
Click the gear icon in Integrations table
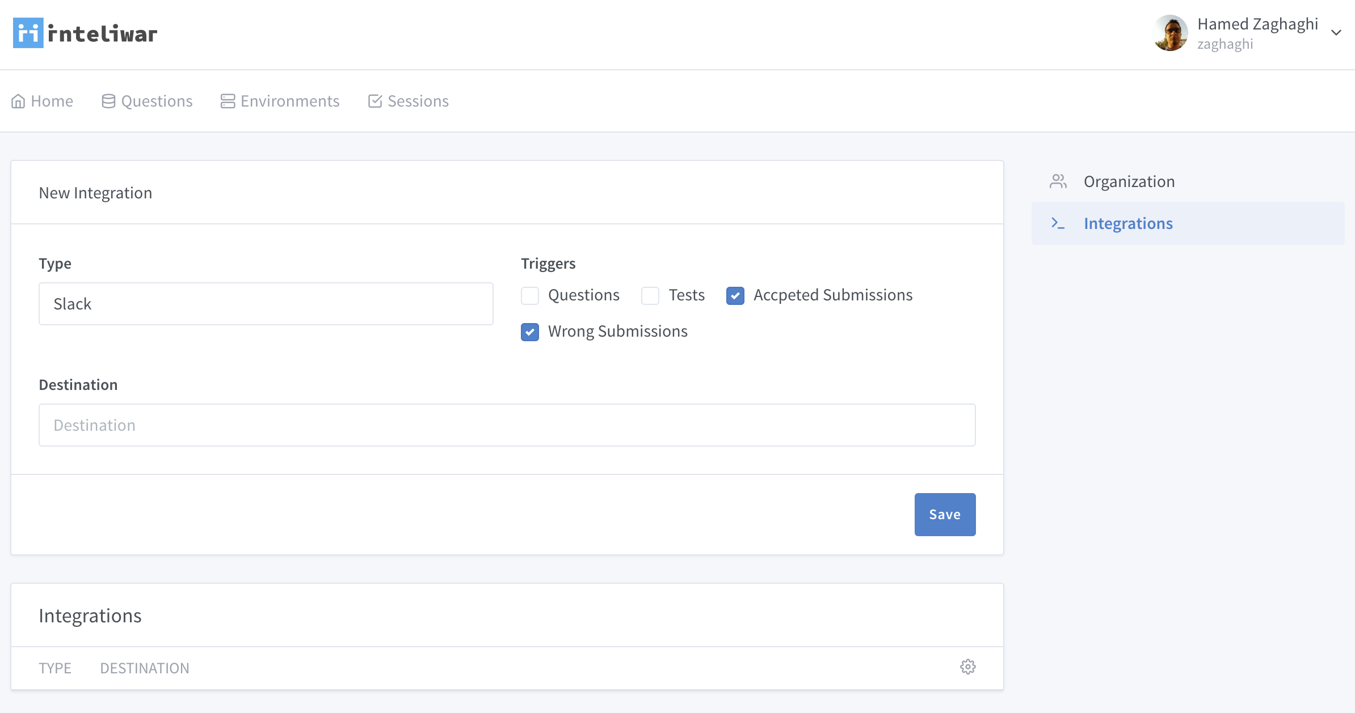(968, 667)
